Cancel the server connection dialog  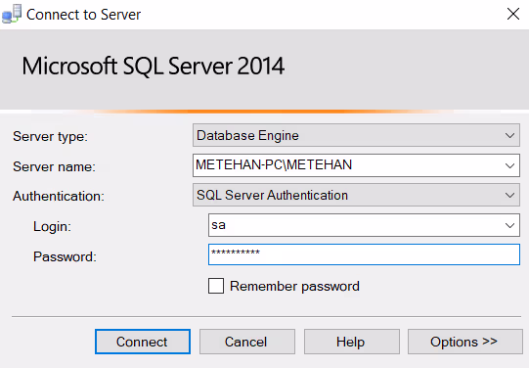(x=247, y=342)
